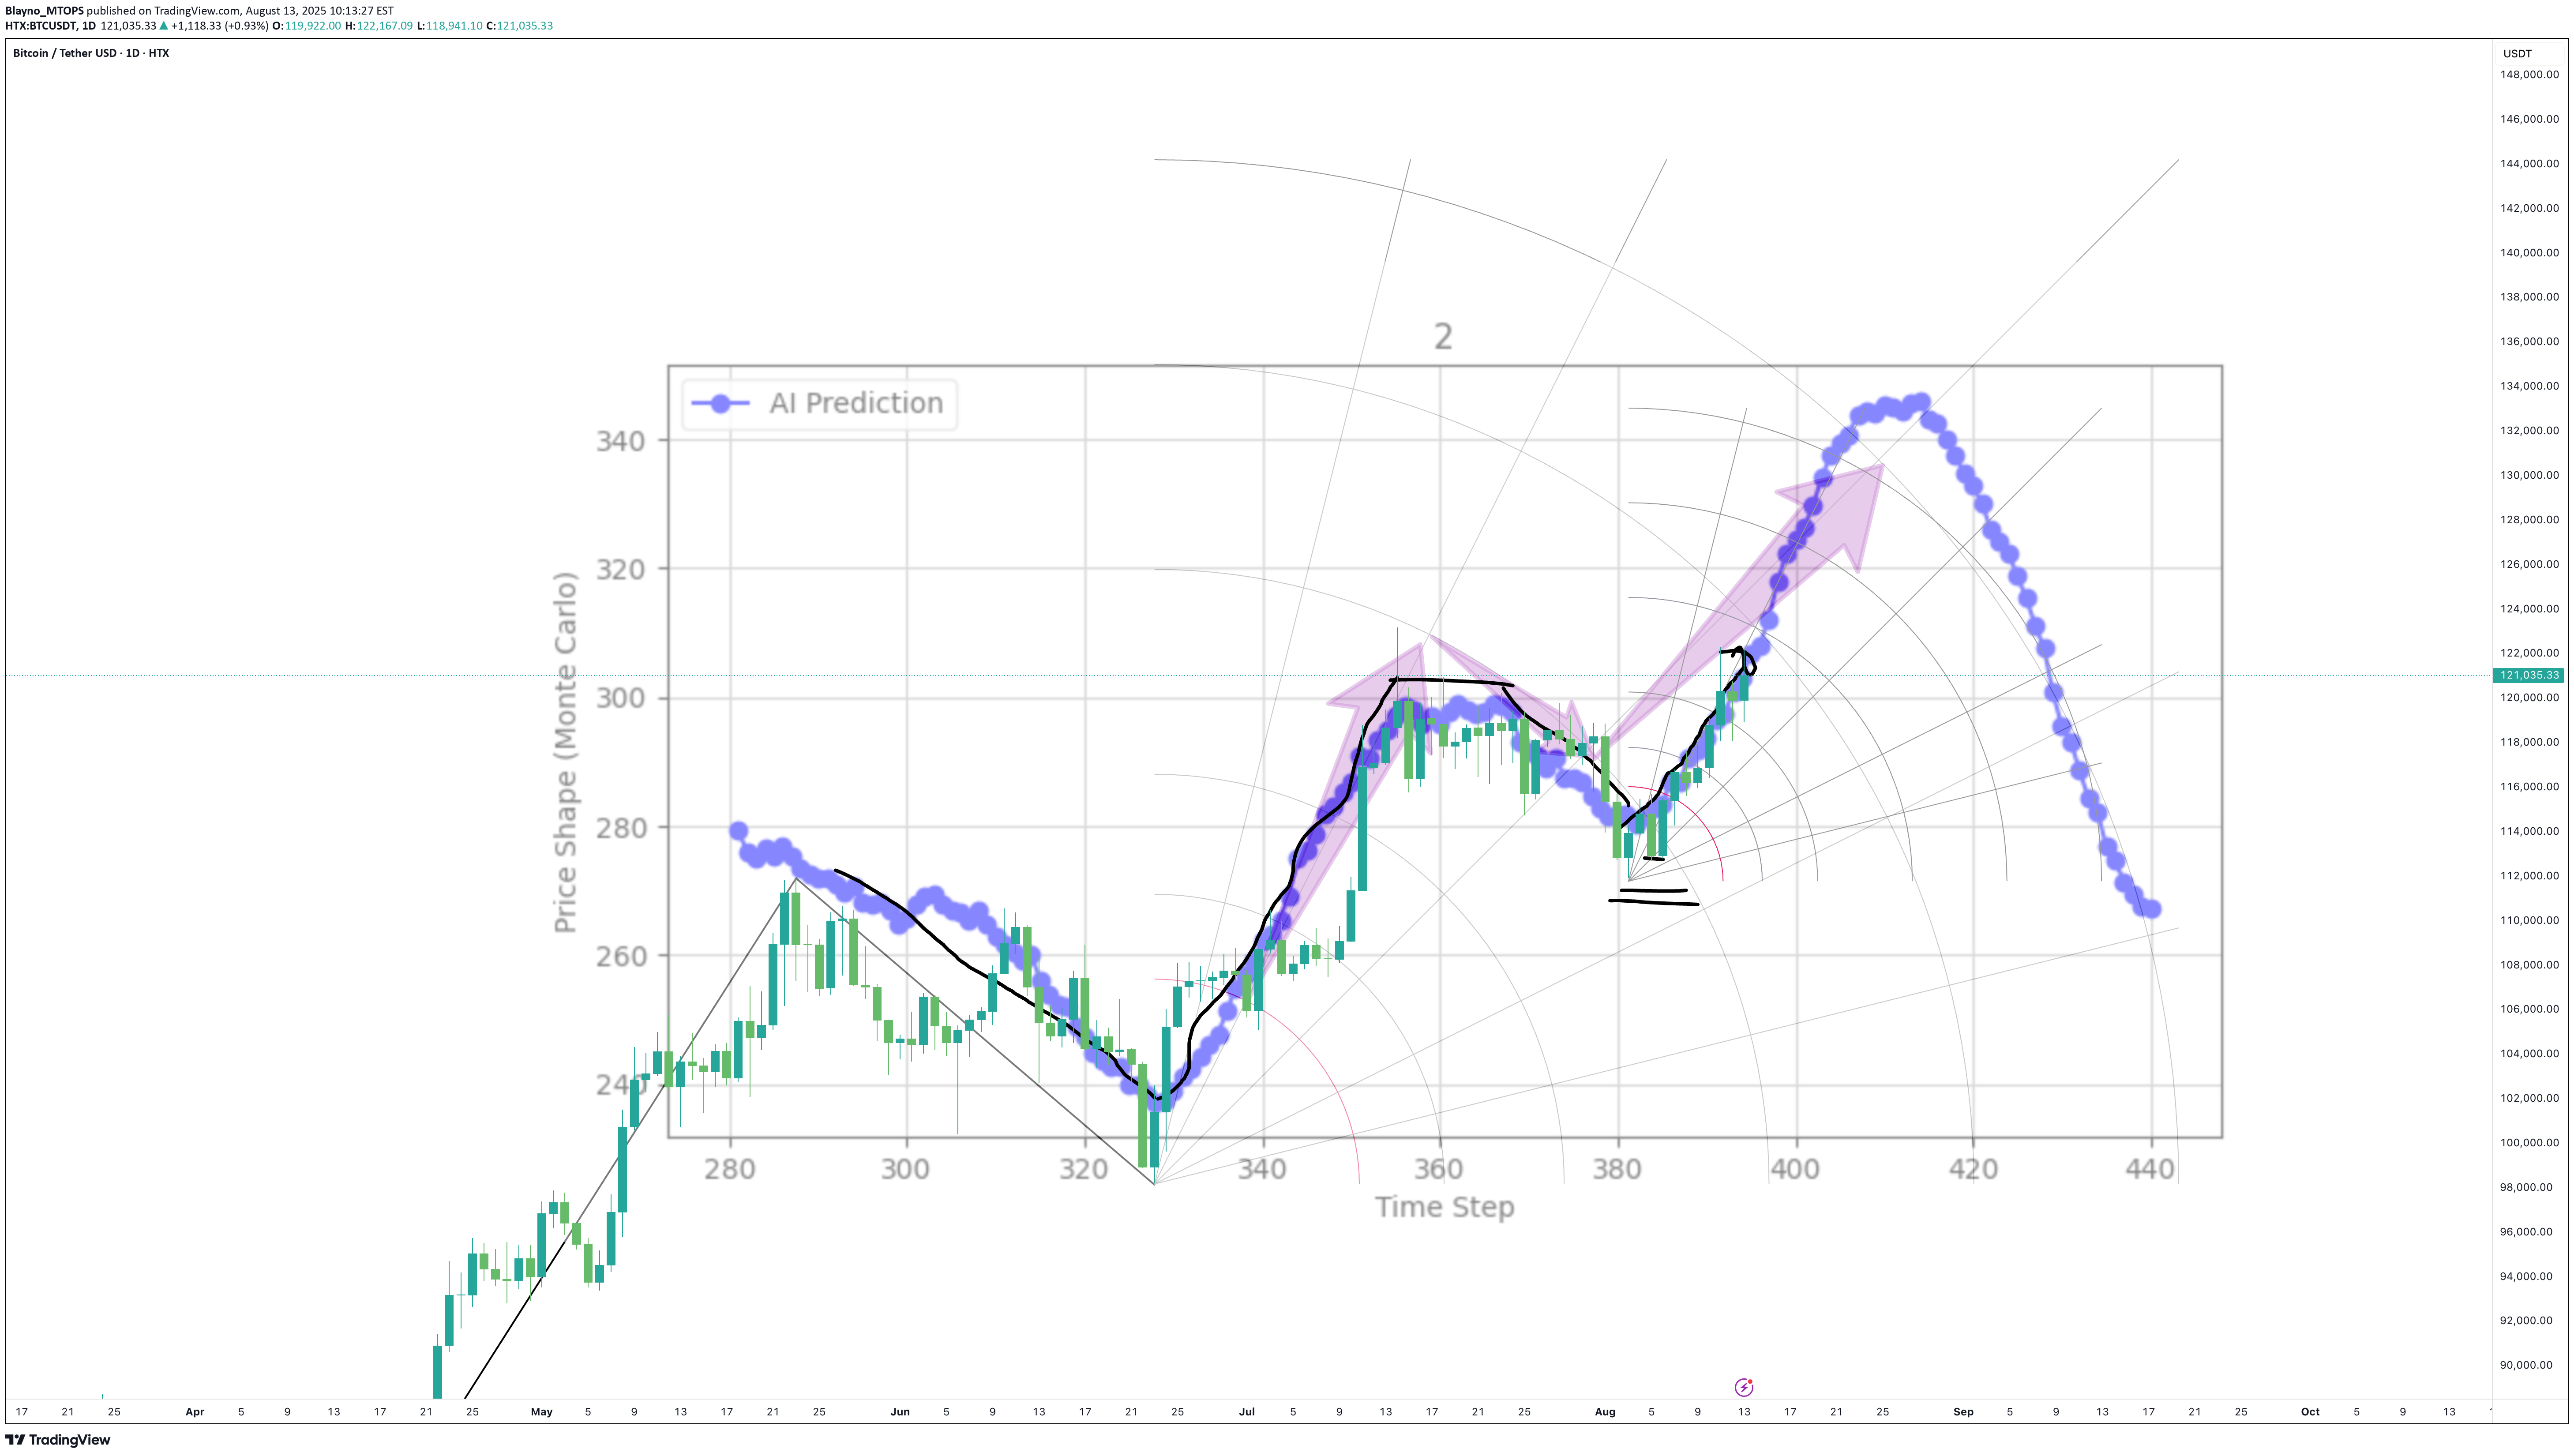Click the 100,000.00 price axis label
The width and height of the screenshot is (2574, 1456).
click(2529, 1143)
